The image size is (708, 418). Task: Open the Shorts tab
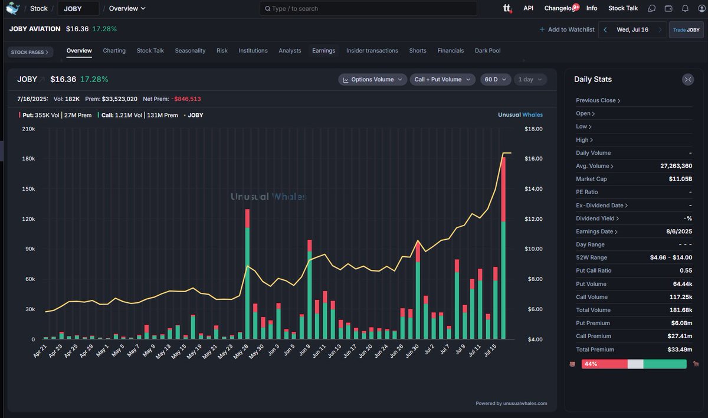click(418, 51)
